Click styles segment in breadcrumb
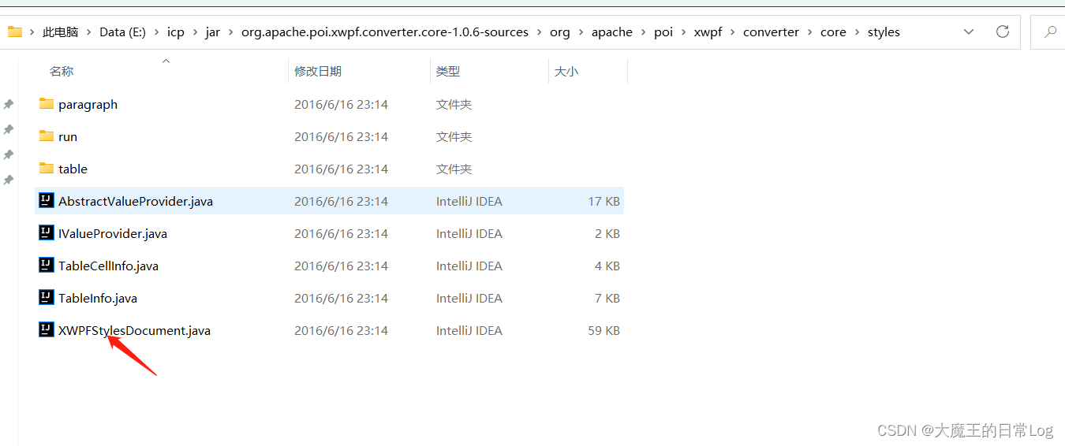This screenshot has height=446, width=1065. click(x=884, y=32)
